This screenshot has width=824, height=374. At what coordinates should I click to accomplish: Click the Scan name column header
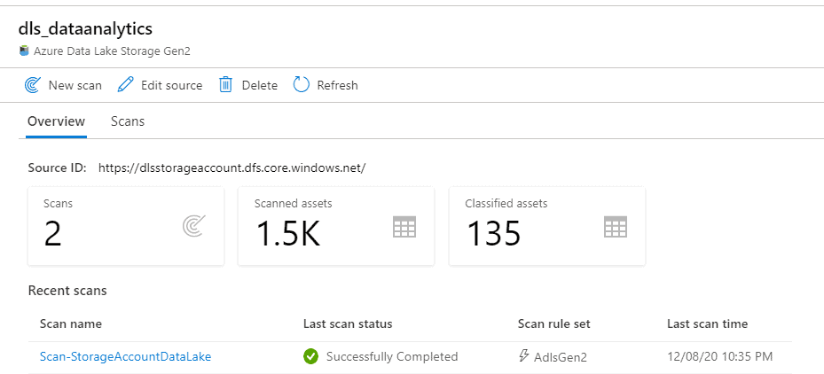point(71,323)
